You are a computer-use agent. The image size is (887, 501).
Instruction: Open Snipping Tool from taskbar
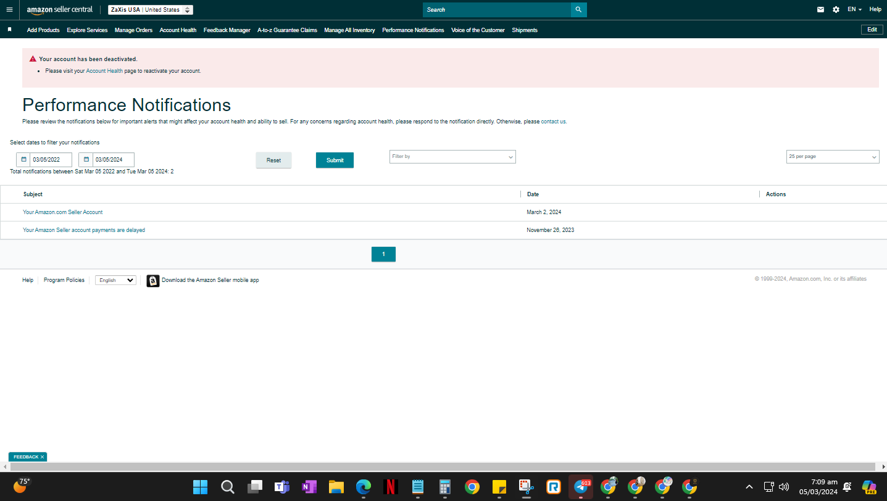[x=526, y=487]
